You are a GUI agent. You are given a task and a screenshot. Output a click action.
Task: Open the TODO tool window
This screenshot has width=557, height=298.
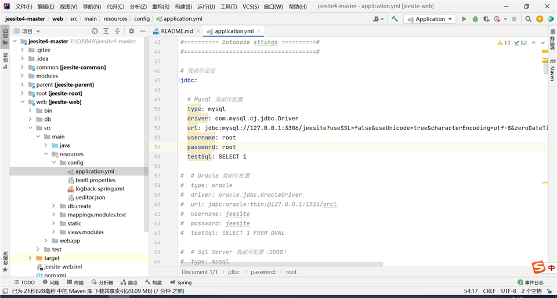coord(24,282)
